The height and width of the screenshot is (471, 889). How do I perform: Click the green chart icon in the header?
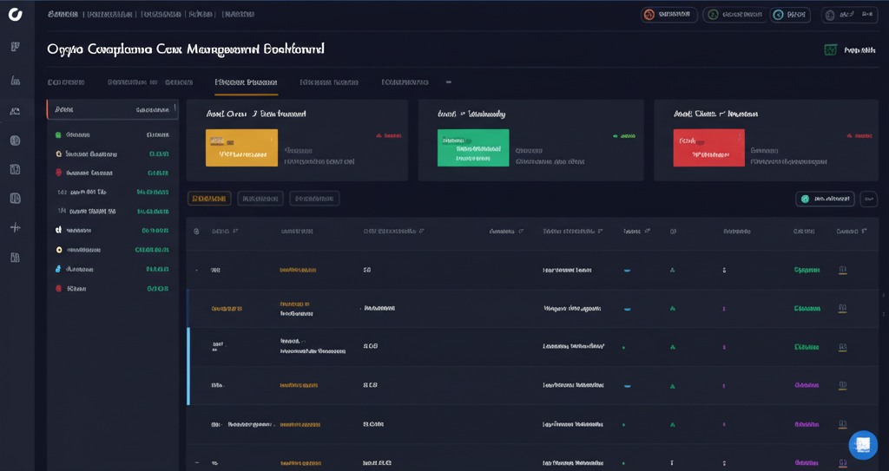(830, 50)
